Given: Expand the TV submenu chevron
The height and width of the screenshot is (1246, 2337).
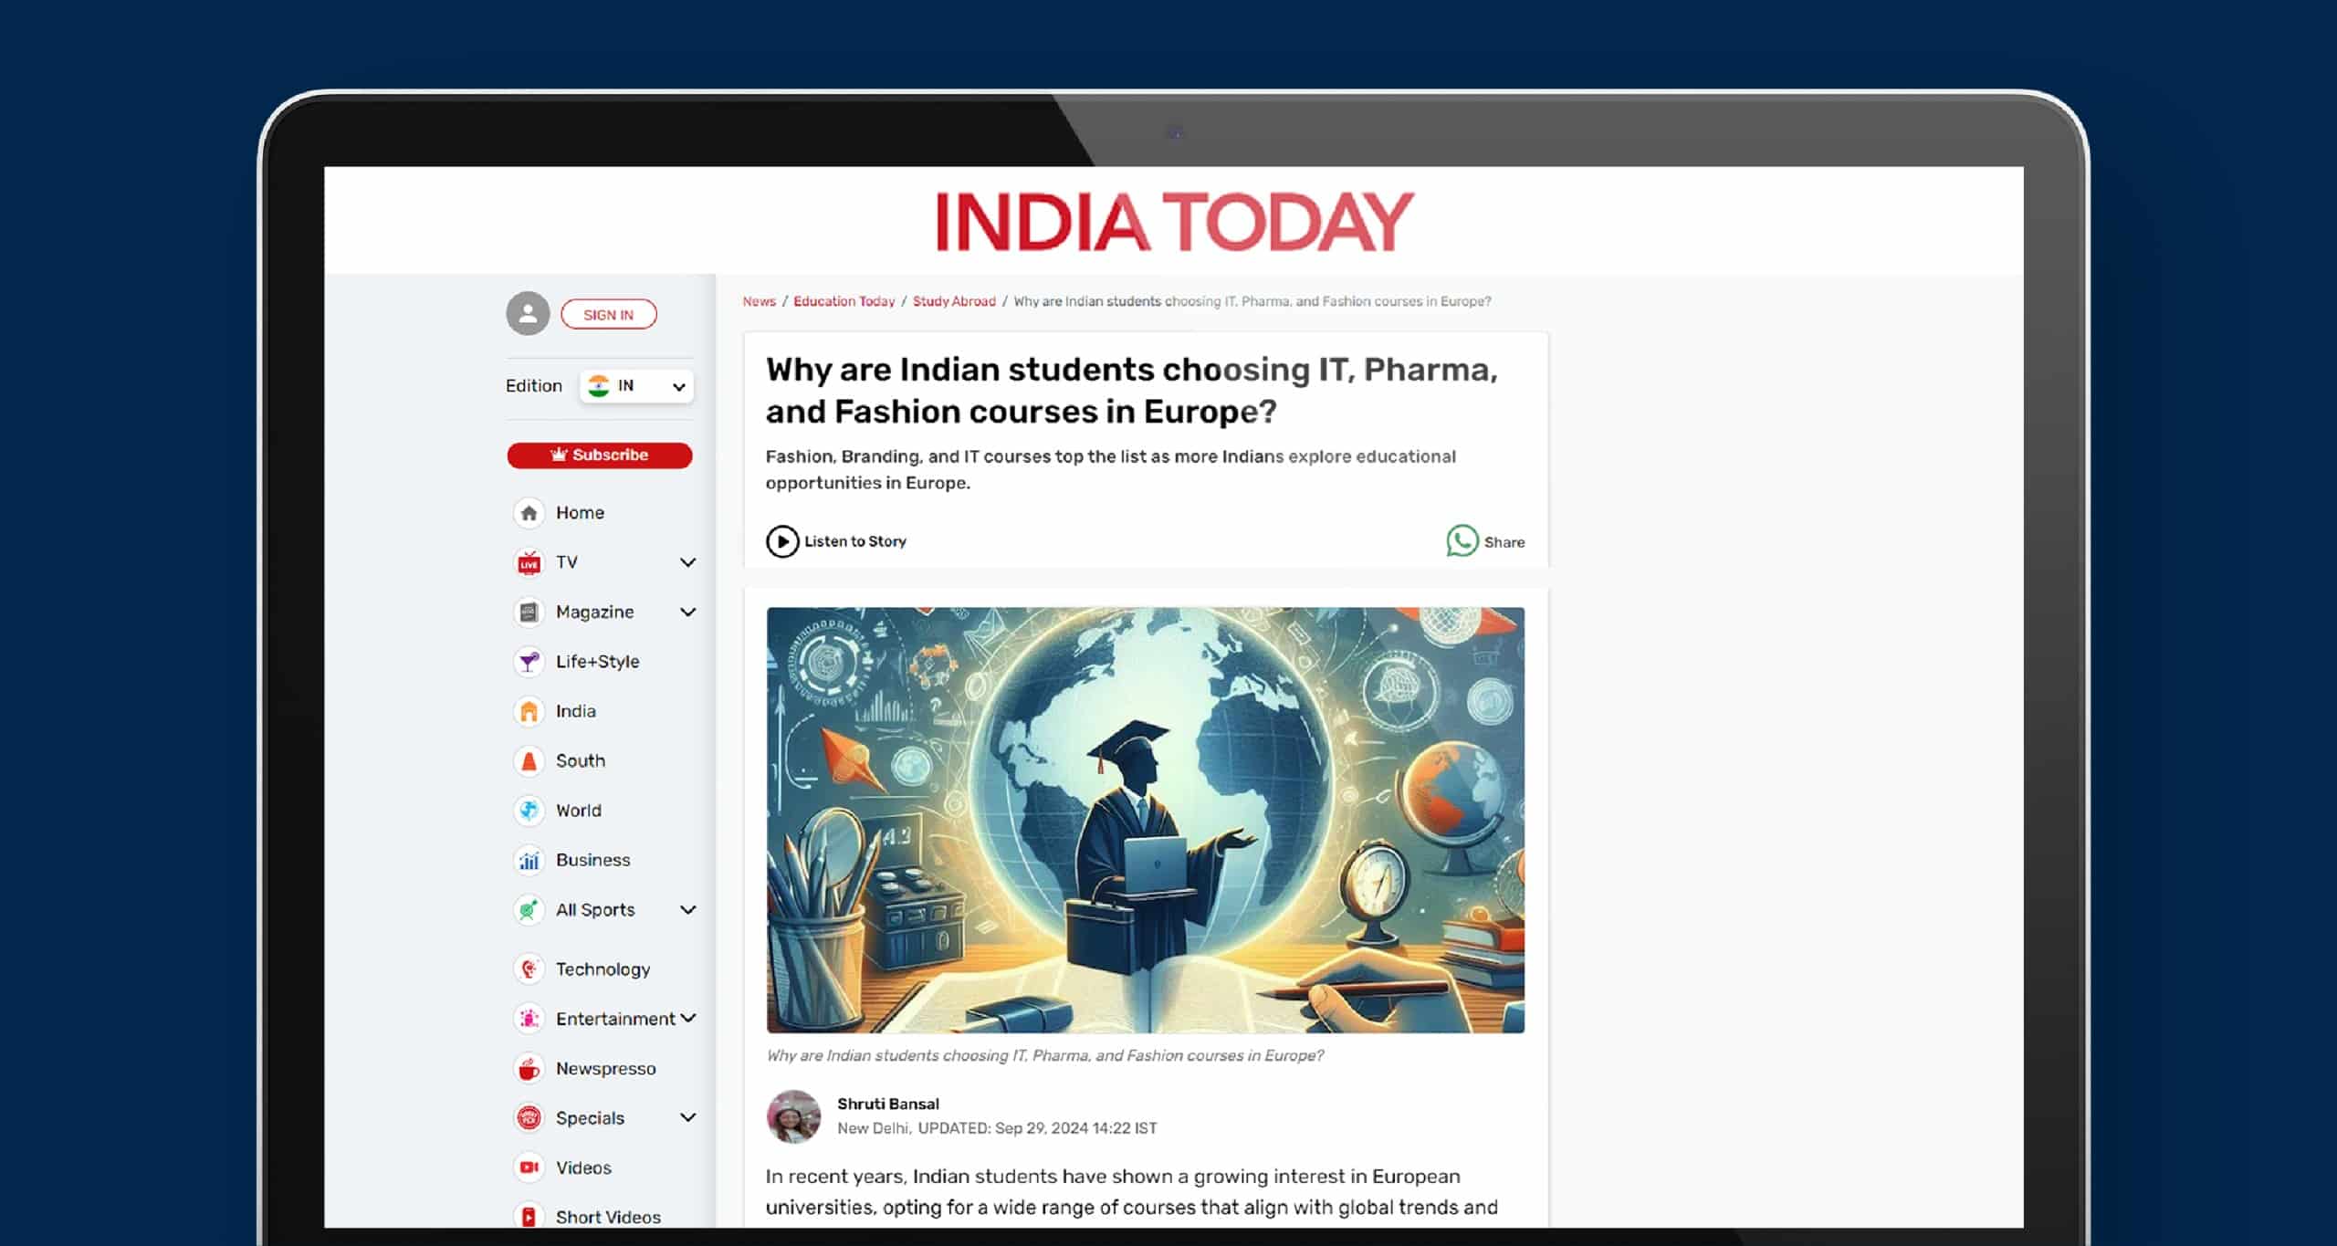Looking at the screenshot, I should click(688, 562).
